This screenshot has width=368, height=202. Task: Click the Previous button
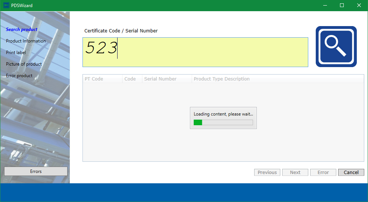(267, 172)
